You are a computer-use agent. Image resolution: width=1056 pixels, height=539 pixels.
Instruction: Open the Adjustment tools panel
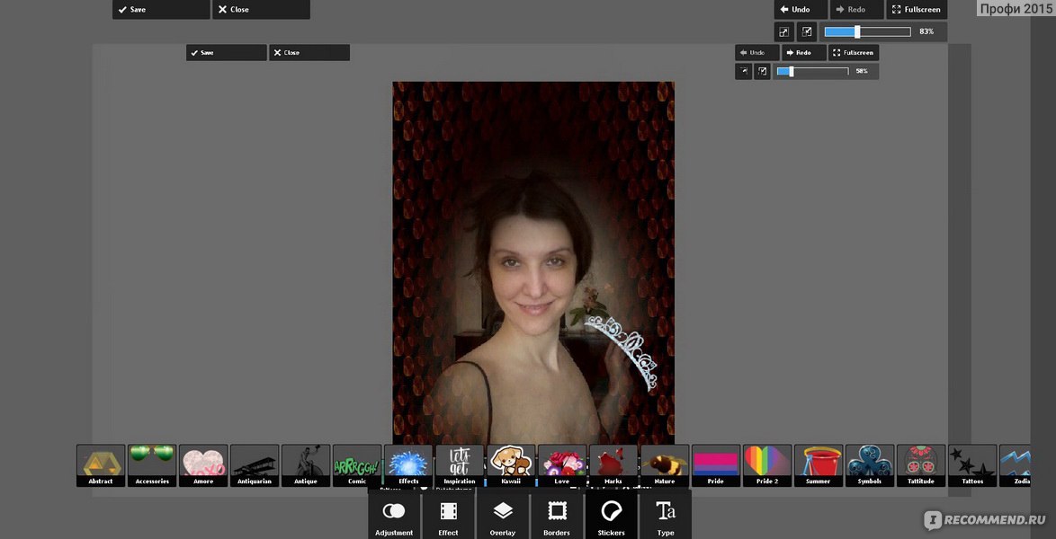click(x=394, y=516)
